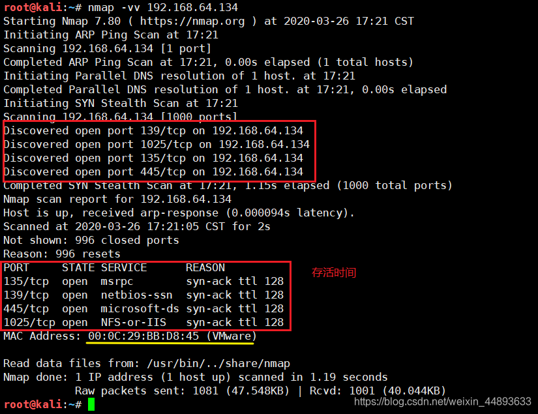Click the 'Discovered open port 139/tcp' line
The width and height of the screenshot is (538, 414).
tap(153, 130)
